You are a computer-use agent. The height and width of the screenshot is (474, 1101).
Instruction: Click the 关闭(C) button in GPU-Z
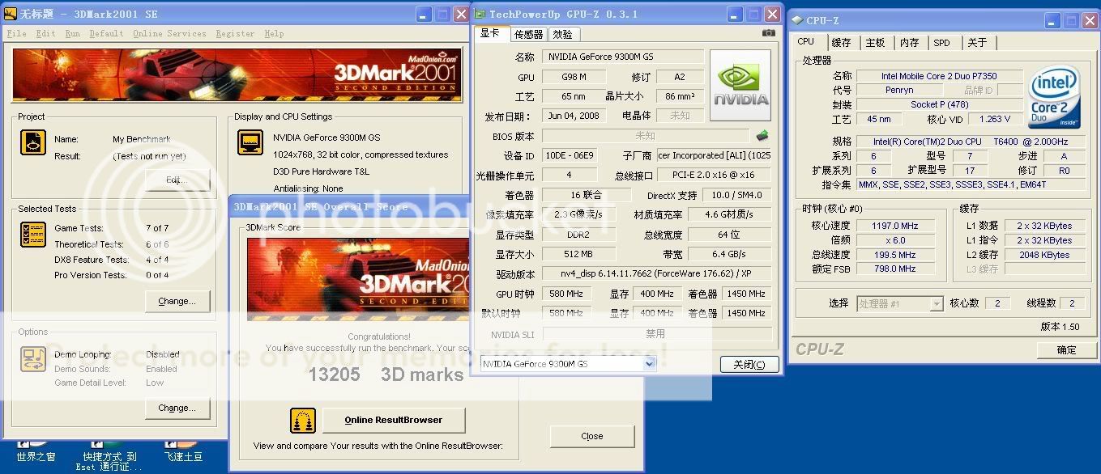click(749, 365)
